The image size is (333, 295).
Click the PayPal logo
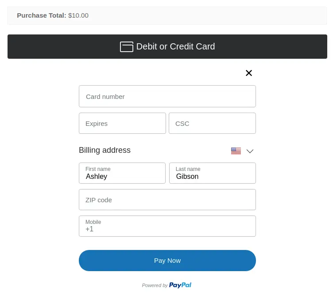point(180,285)
